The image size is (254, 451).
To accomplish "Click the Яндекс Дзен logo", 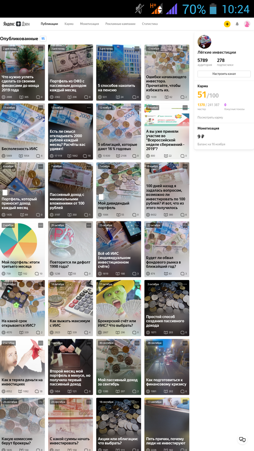I will 17,24.
